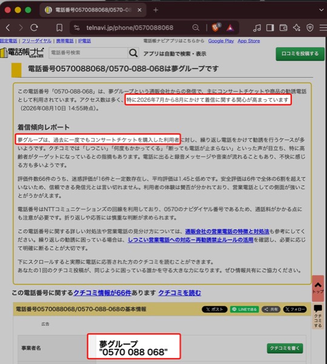Open Brave Shields lion icon
Screen dimensions: 327x364
pos(216,28)
